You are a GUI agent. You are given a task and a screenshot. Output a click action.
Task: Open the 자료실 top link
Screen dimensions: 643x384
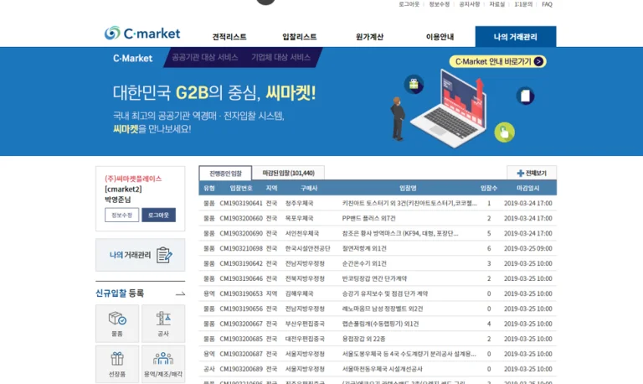tap(497, 4)
